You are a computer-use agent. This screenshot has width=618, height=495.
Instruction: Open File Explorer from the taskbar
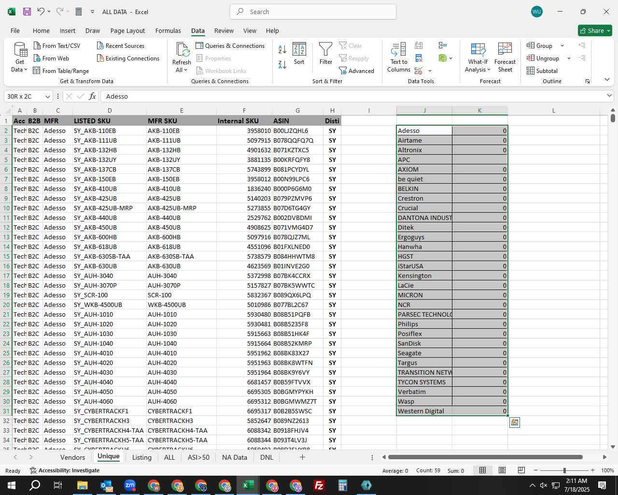point(82,485)
